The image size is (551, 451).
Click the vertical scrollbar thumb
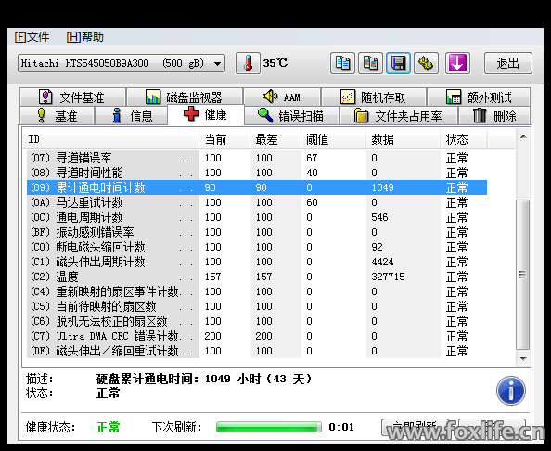523,275
